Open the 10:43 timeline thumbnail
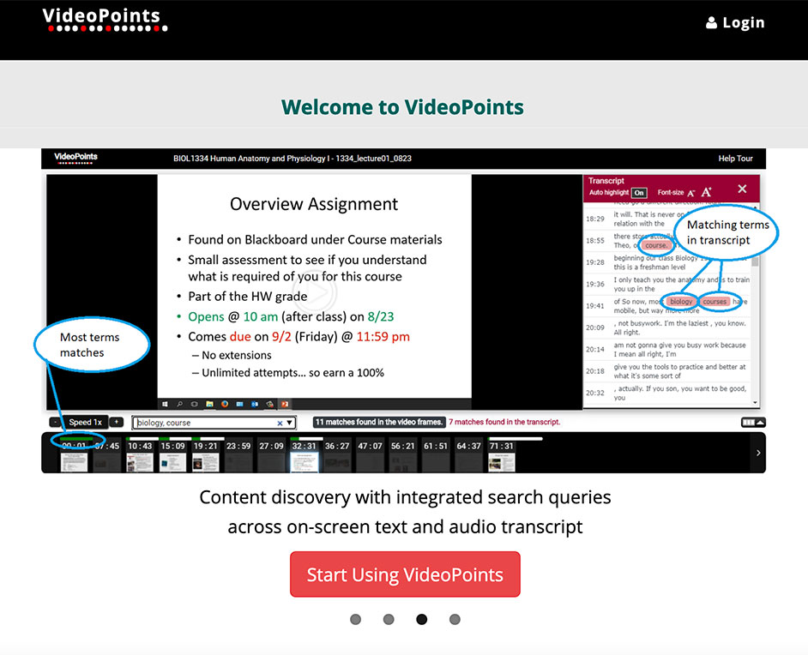808x655 pixels. point(140,455)
